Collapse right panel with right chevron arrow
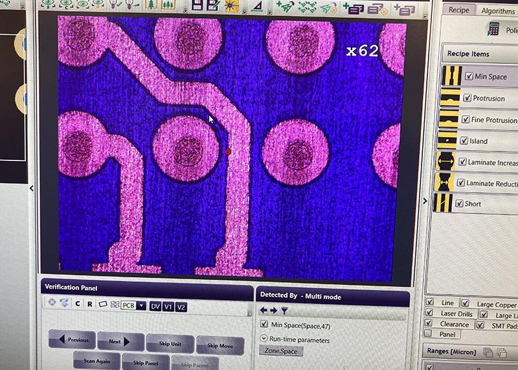 pyautogui.click(x=425, y=201)
